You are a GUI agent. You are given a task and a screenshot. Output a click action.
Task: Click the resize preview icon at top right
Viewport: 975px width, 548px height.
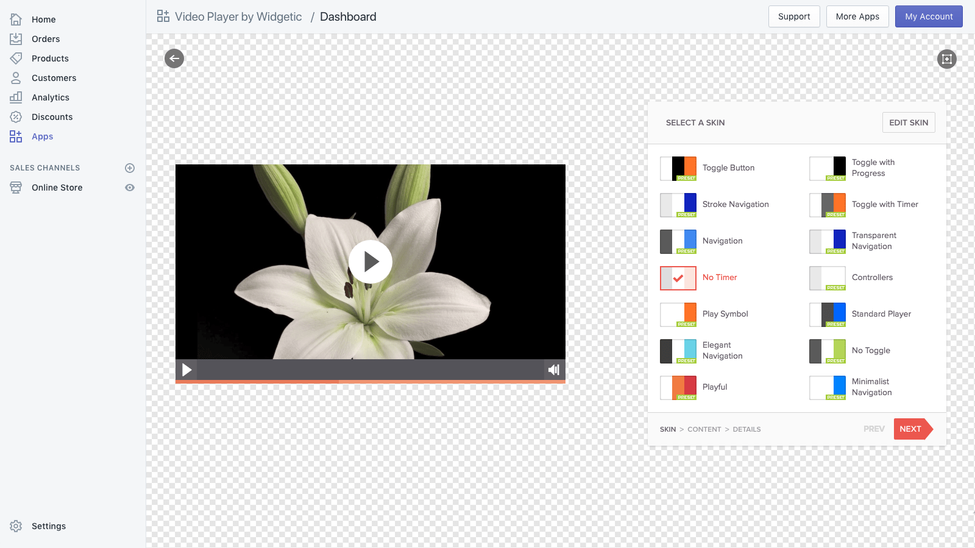[x=946, y=59]
